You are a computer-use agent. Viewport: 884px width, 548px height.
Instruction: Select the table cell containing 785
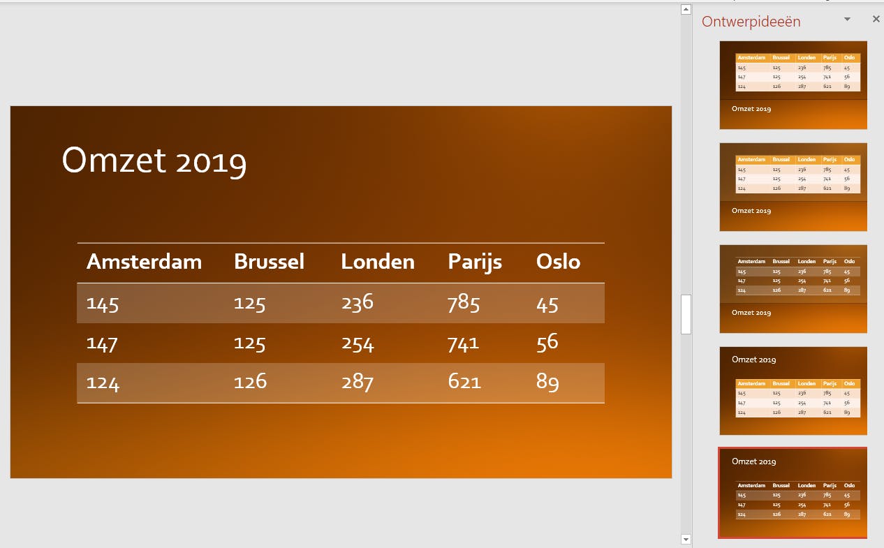click(x=464, y=304)
